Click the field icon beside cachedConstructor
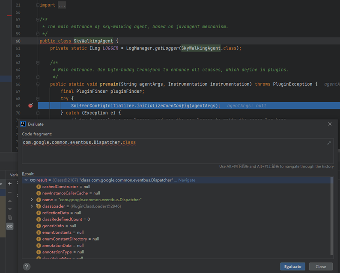The width and height of the screenshot is (340, 273). [x=39, y=187]
